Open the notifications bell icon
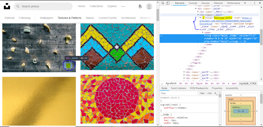 pyautogui.click(x=140, y=6)
